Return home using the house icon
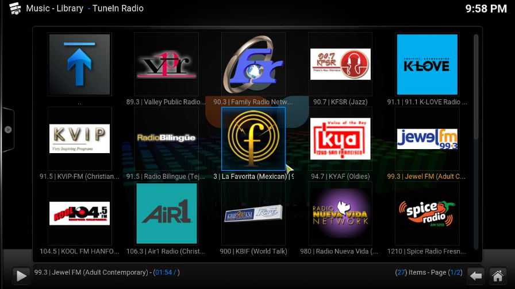This screenshot has width=515, height=289. pos(498,276)
